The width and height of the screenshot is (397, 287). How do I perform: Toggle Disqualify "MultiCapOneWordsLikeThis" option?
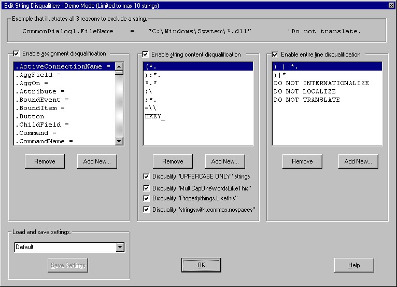point(147,188)
